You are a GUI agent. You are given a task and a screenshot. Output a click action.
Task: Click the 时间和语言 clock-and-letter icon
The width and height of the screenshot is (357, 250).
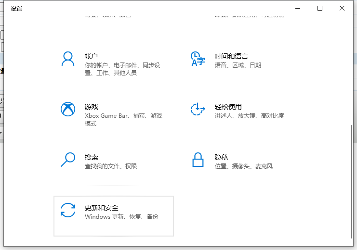198,59
